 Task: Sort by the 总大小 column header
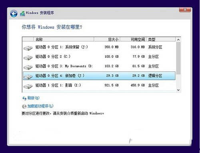(x=107, y=39)
